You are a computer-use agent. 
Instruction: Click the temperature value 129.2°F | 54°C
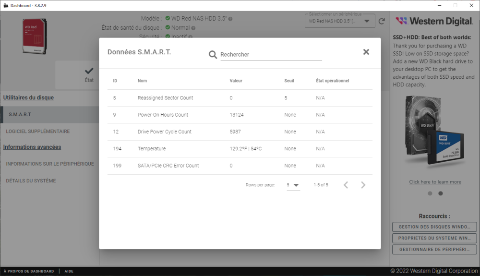(x=245, y=149)
